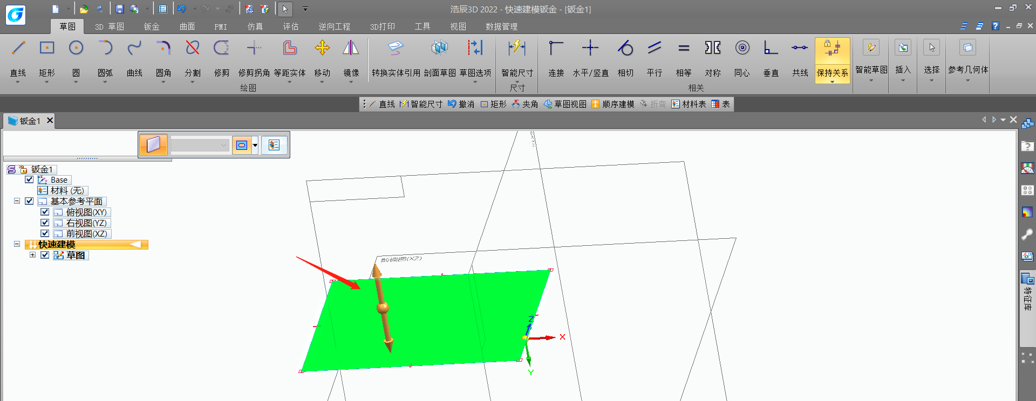Click the Save icon in title toolbar
Screen dimensions: 1036x401
pyautogui.click(x=120, y=9)
